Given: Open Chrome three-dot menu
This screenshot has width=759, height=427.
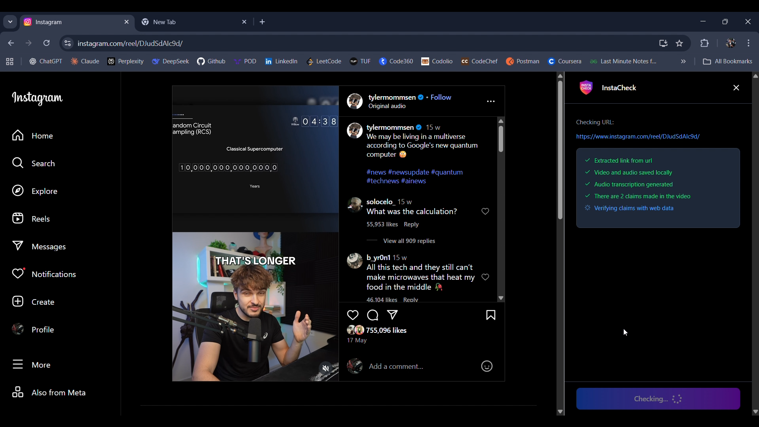Looking at the screenshot, I should [749, 43].
